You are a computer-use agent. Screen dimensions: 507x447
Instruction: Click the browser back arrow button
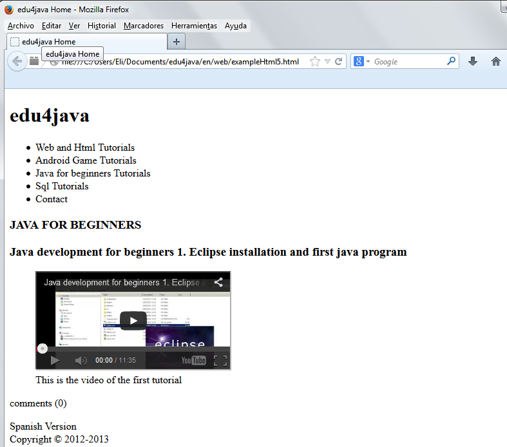(17, 61)
